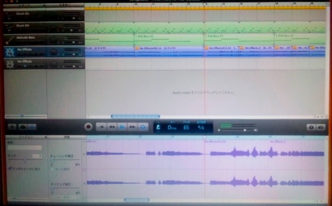Toggle solo on the bottom No Effects track
The image size is (332, 206).
point(31,66)
